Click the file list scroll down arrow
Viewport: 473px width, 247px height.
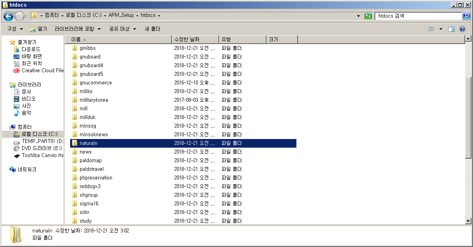click(468, 221)
